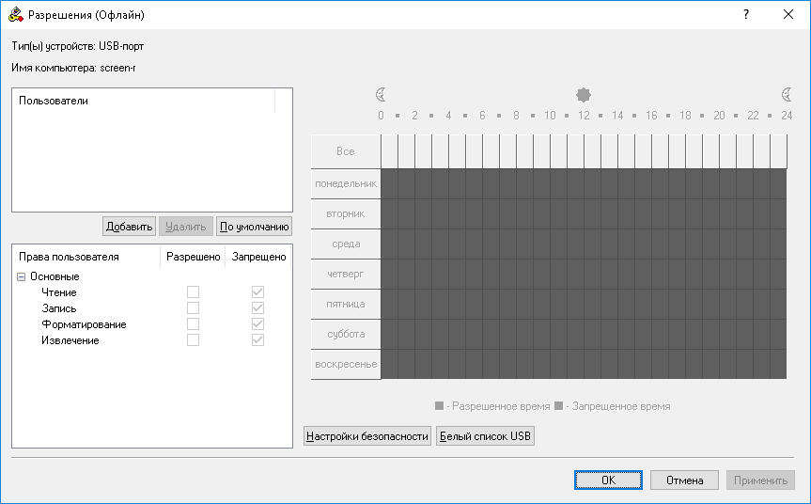The width and height of the screenshot is (811, 504).
Task: Select the Все row header
Action: click(x=346, y=151)
